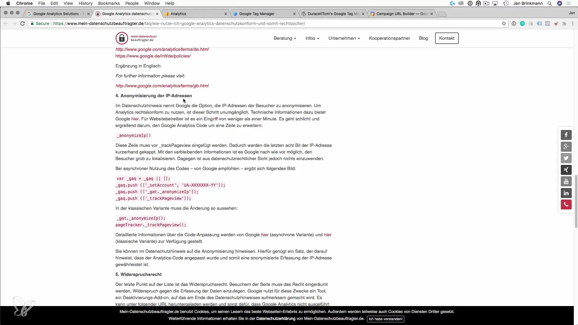This screenshot has width=578, height=325.
Task: Close the Google Analytics Solutions tab
Action: pos(89,14)
